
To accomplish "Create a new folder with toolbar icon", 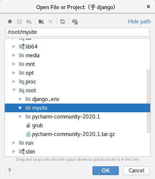I will pos(41,22).
